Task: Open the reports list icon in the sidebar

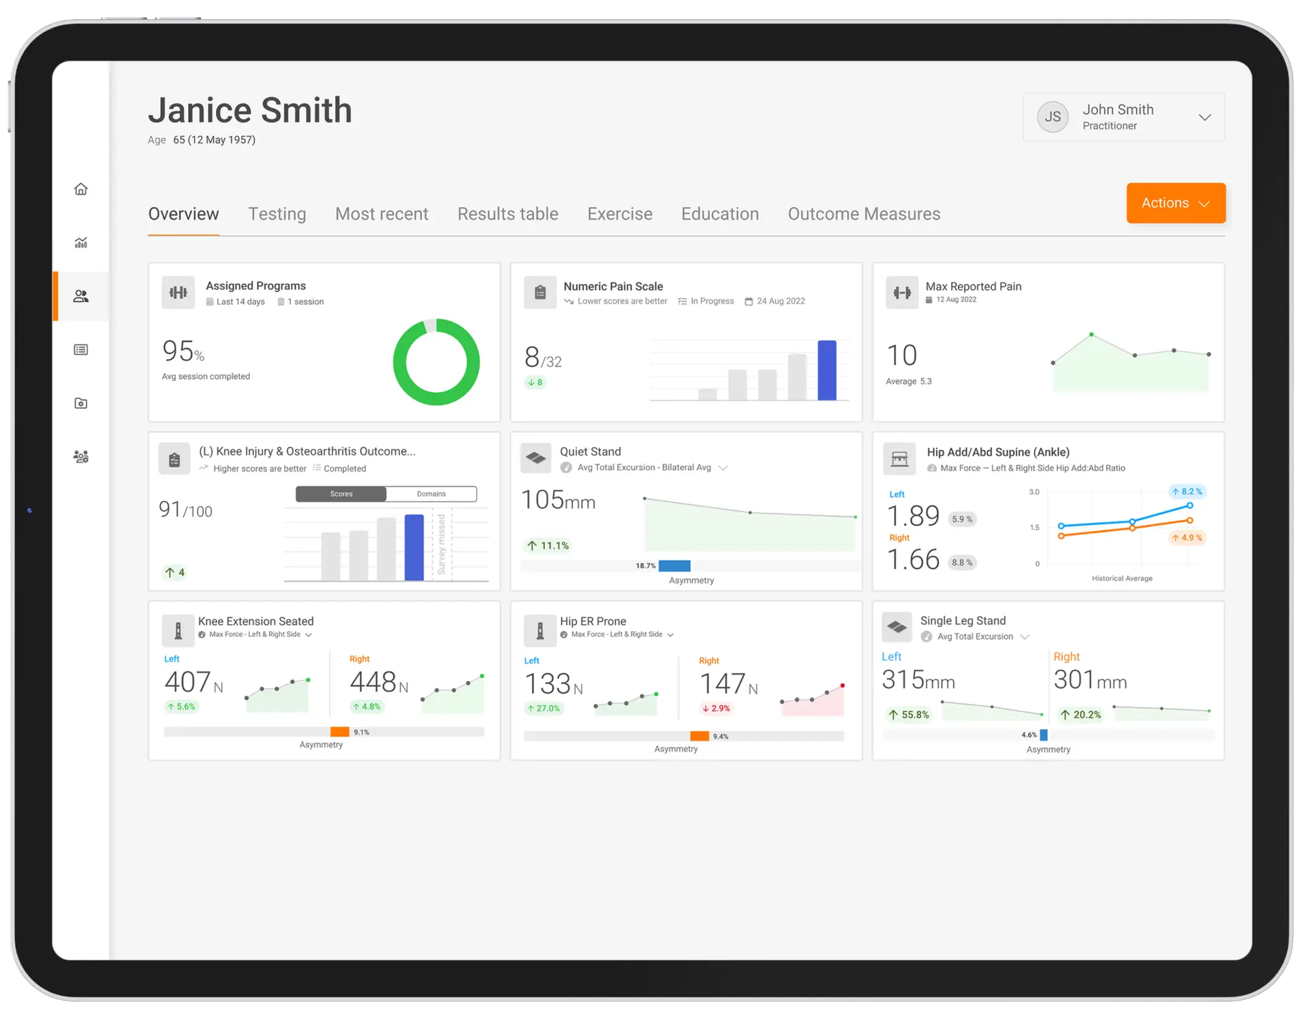Action: tap(81, 349)
